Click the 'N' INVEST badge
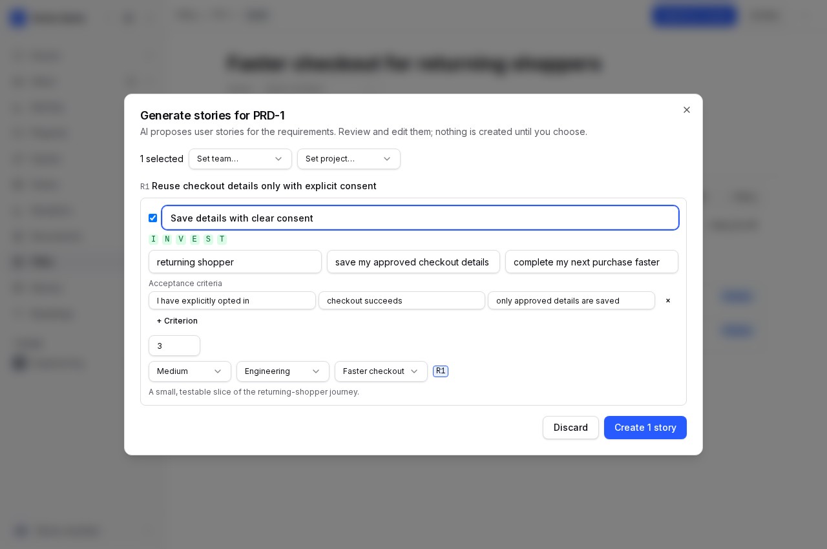This screenshot has width=827, height=549. tap(167, 240)
